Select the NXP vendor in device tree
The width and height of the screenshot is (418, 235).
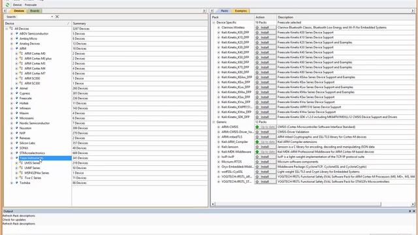(22, 133)
